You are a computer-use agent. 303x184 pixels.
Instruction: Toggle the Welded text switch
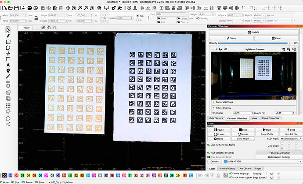point(198,18)
